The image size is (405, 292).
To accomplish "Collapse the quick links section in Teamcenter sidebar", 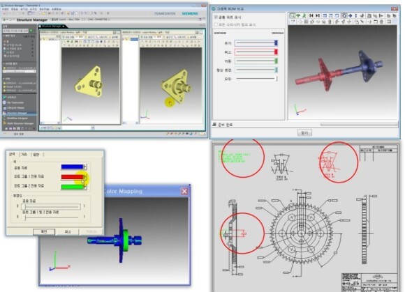I will [x=3, y=36].
